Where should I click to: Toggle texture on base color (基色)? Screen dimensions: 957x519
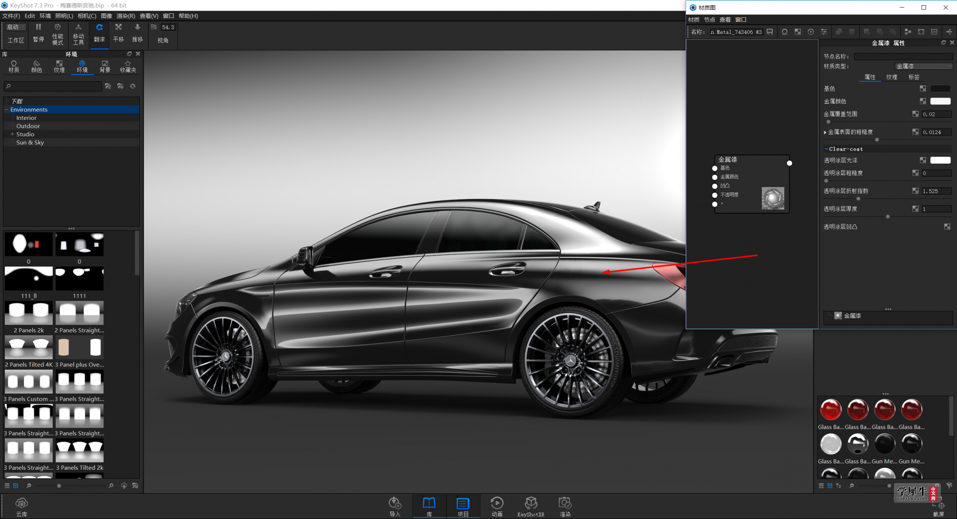point(923,88)
